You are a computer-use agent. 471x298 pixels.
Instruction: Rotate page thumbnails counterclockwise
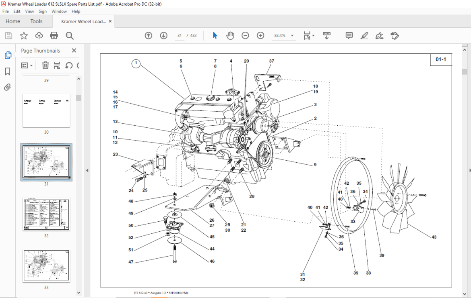coord(69,65)
